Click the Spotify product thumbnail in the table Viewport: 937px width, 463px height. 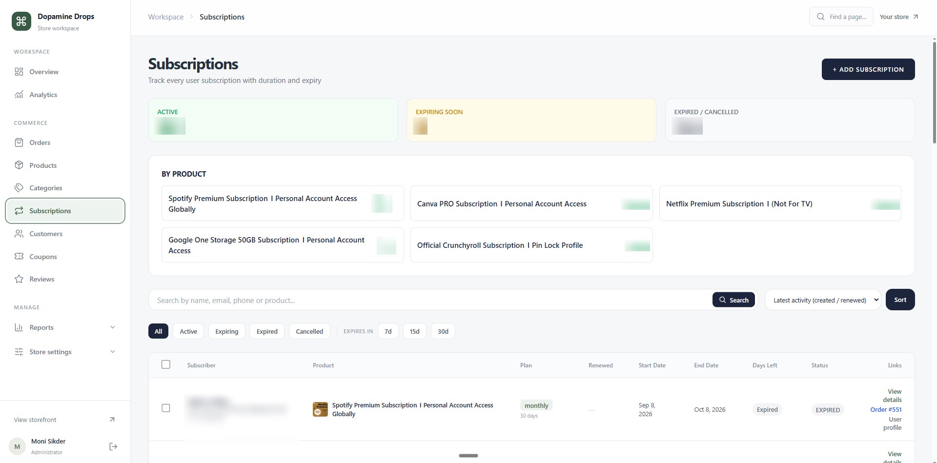click(x=320, y=409)
